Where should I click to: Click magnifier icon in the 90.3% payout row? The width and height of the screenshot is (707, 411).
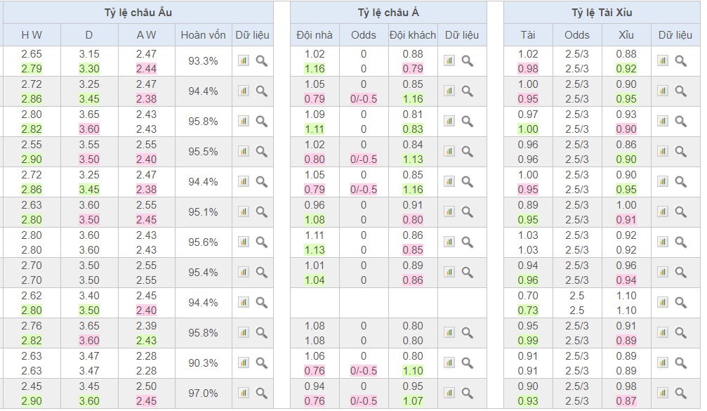click(261, 363)
